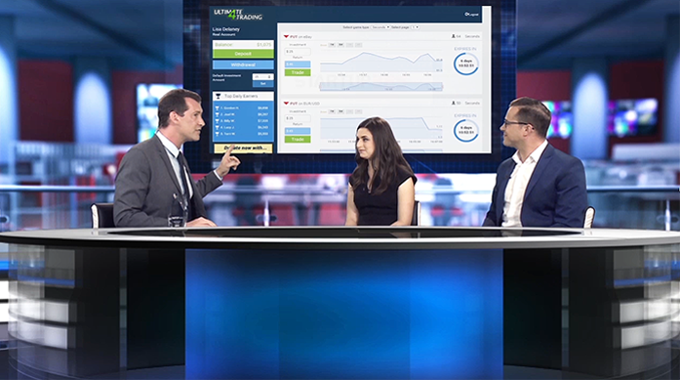
Task: Click the trophy icon next to rank 5 earner
Action: click(217, 134)
